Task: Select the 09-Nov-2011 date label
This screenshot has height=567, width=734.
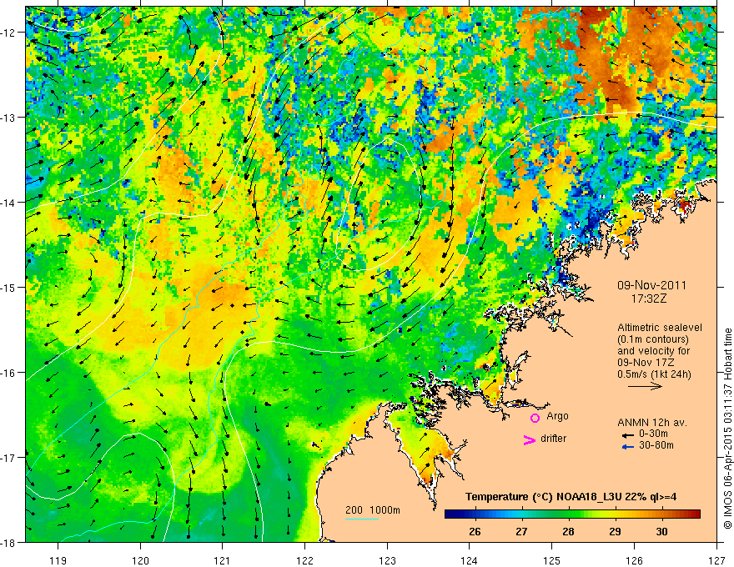Action: click(x=651, y=285)
